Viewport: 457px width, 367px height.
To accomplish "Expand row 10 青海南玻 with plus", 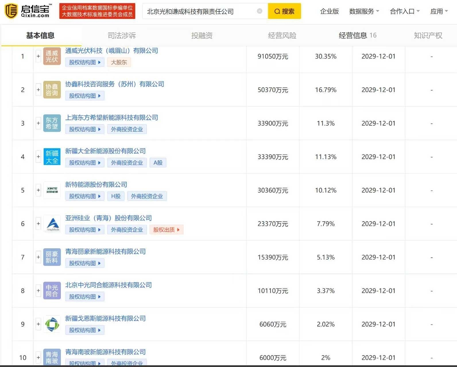I will pyautogui.click(x=38, y=358).
